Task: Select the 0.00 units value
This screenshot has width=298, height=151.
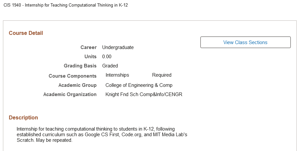Action: (x=107, y=57)
